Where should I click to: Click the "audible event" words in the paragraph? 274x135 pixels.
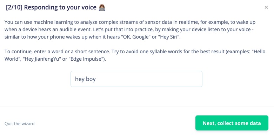[74, 30]
